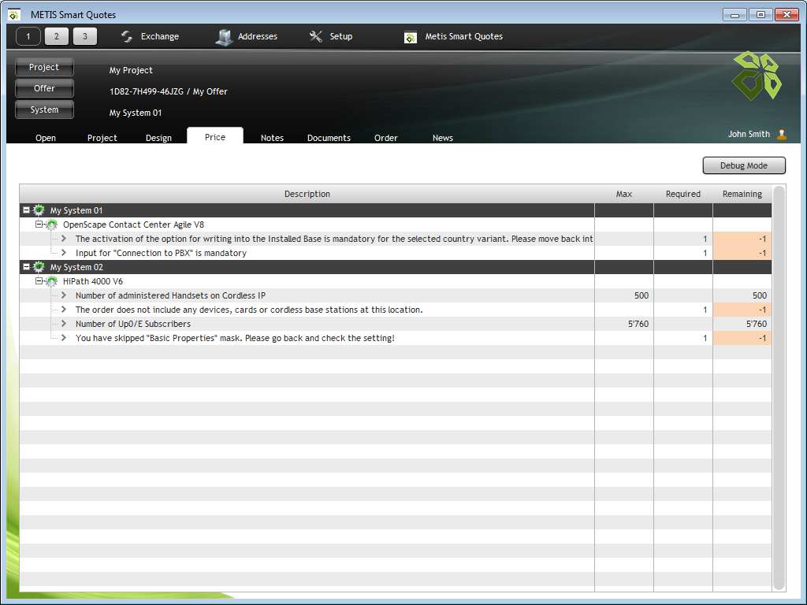The width and height of the screenshot is (807, 605).
Task: Expand the order does not include devices row
Action: click(64, 309)
